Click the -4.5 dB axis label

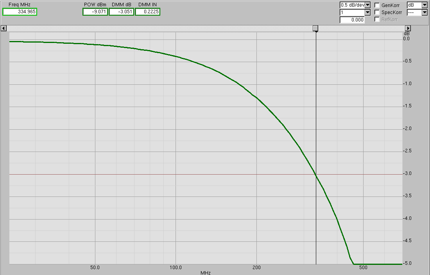coord(407,241)
